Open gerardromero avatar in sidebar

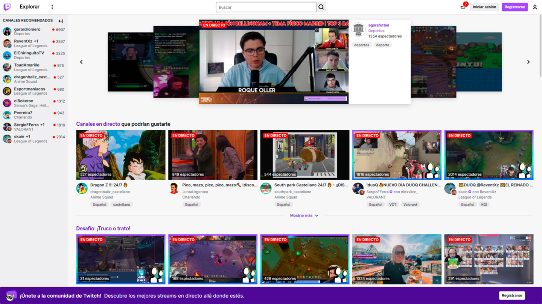click(7, 32)
